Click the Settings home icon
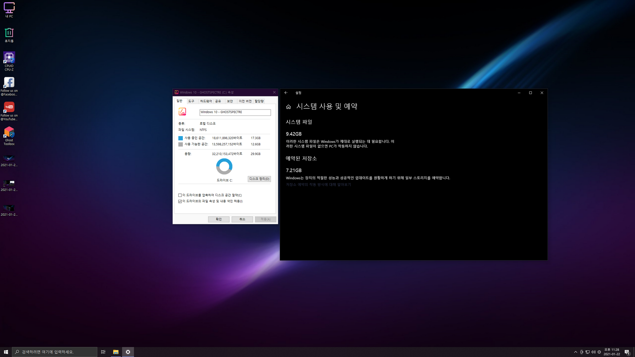Screen dimensions: 635x357 point(288,107)
